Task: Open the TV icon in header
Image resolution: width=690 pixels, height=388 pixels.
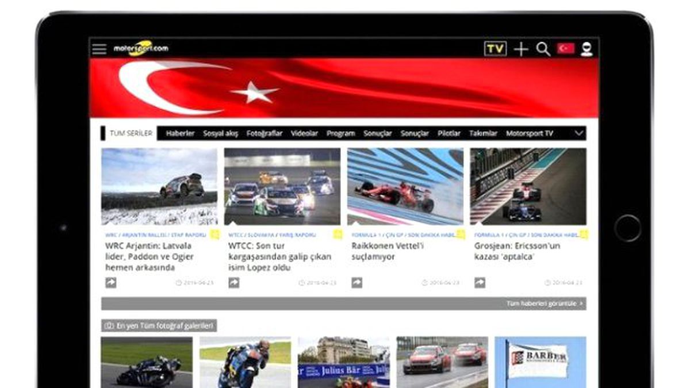Action: 495,49
